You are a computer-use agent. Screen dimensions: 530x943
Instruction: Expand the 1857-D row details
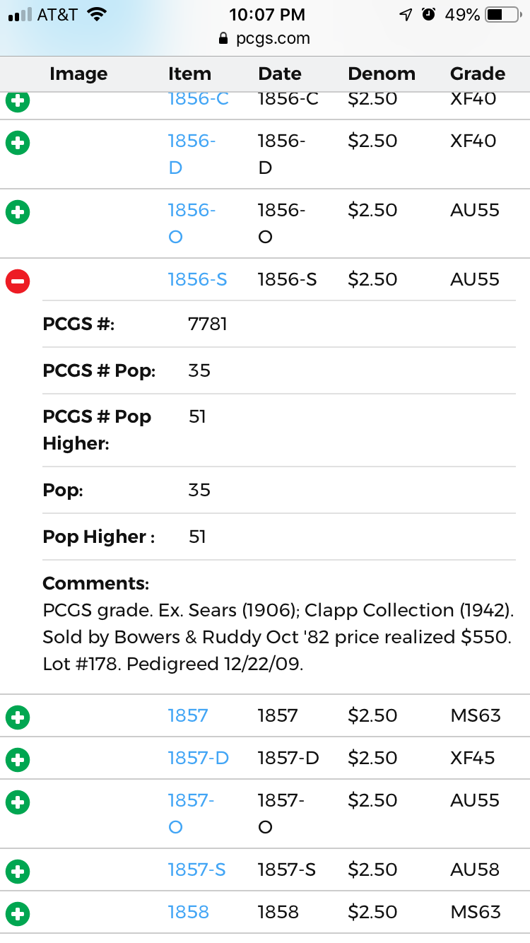(x=18, y=760)
